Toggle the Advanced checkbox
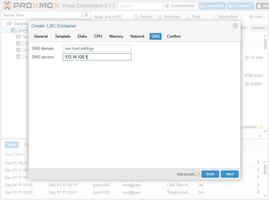 [197, 174]
